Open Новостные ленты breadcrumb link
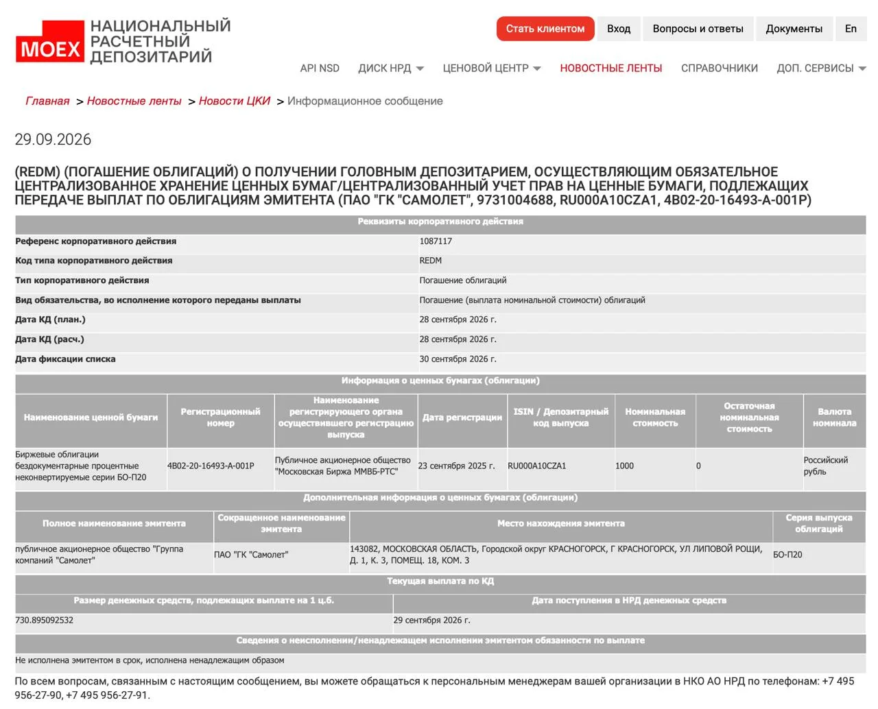 point(134,101)
